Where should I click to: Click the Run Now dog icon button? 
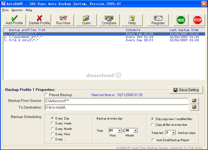(63, 20)
